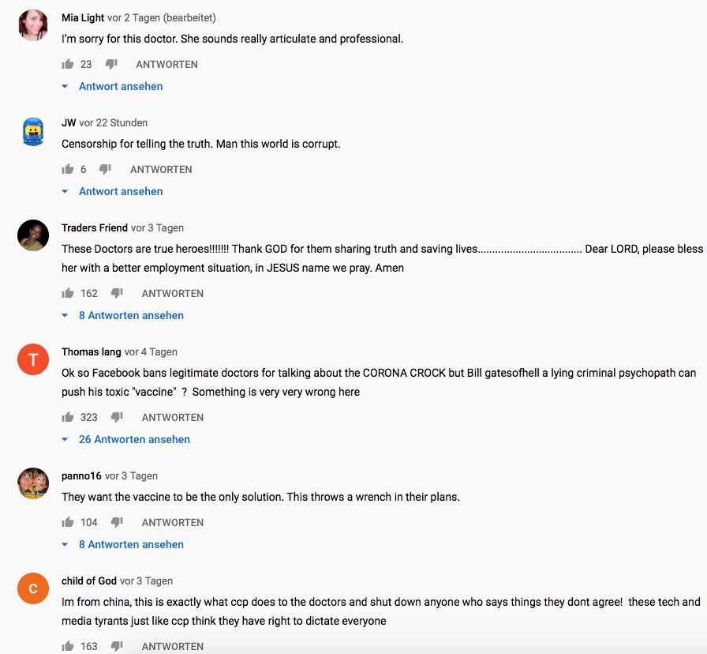
Task: Like Thomas lang's comment
Action: click(x=68, y=417)
